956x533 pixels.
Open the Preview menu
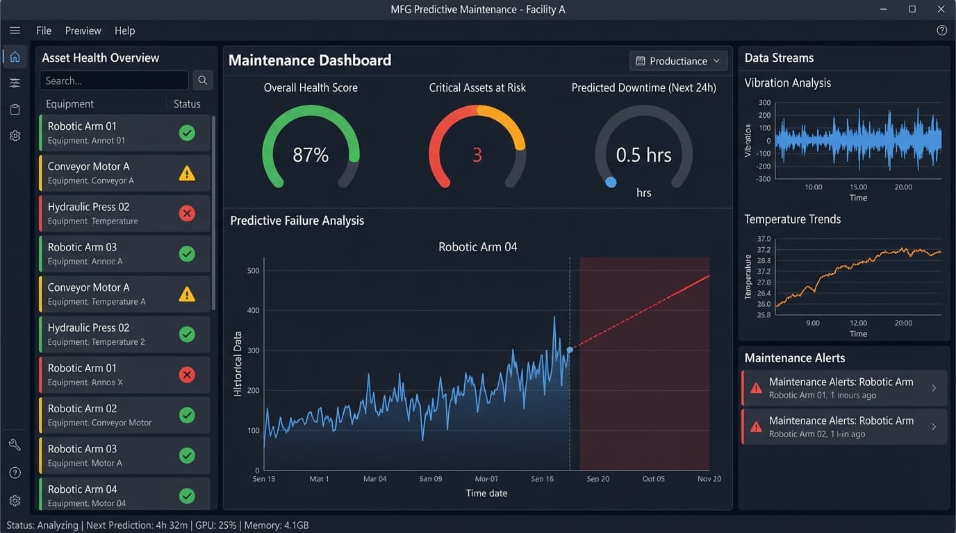pos(83,31)
